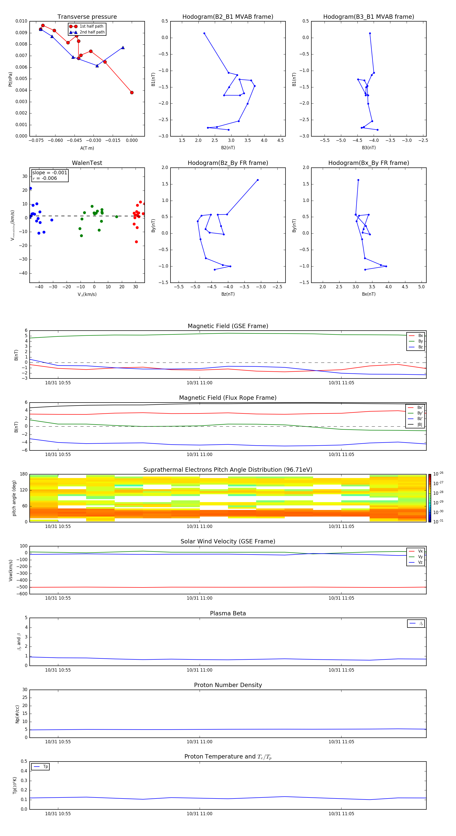The image size is (456, 836).
Task: Click the "Plasma Beta" panel title
Action: pyautogui.click(x=228, y=613)
